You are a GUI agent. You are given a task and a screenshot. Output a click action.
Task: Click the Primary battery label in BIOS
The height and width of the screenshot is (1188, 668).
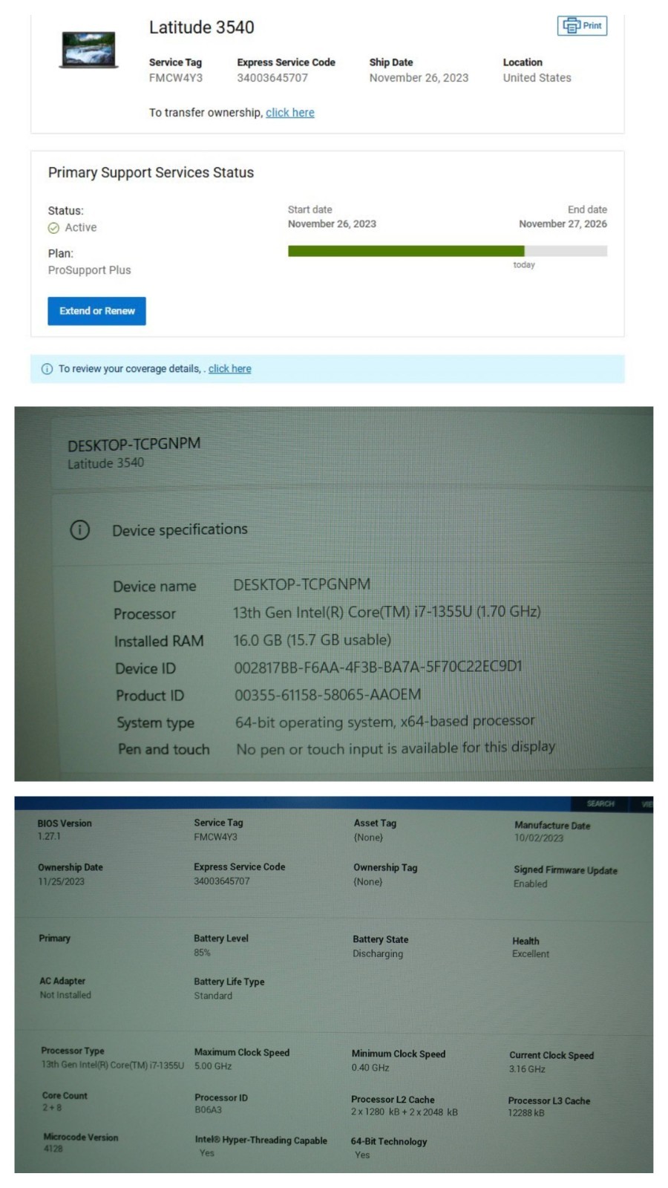pos(54,938)
